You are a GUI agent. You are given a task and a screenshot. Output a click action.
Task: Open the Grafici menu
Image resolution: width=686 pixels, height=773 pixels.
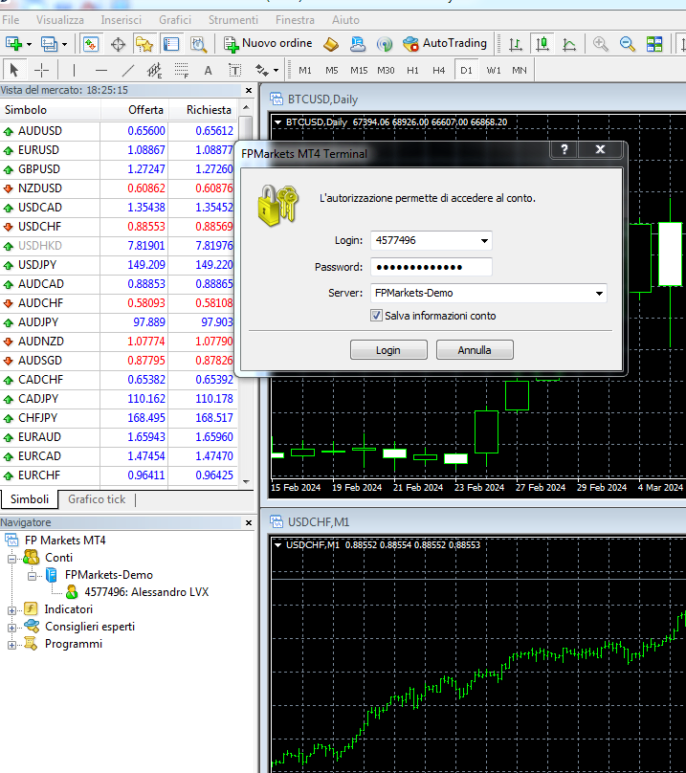click(174, 20)
